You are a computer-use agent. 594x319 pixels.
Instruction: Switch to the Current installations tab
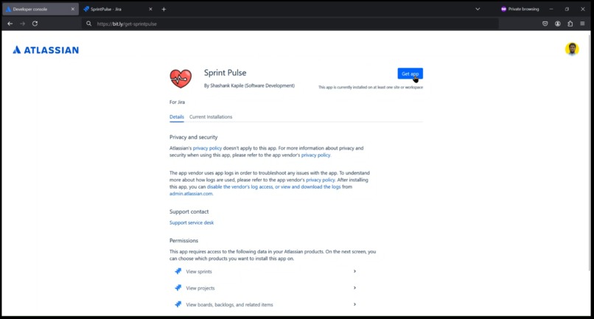211,116
